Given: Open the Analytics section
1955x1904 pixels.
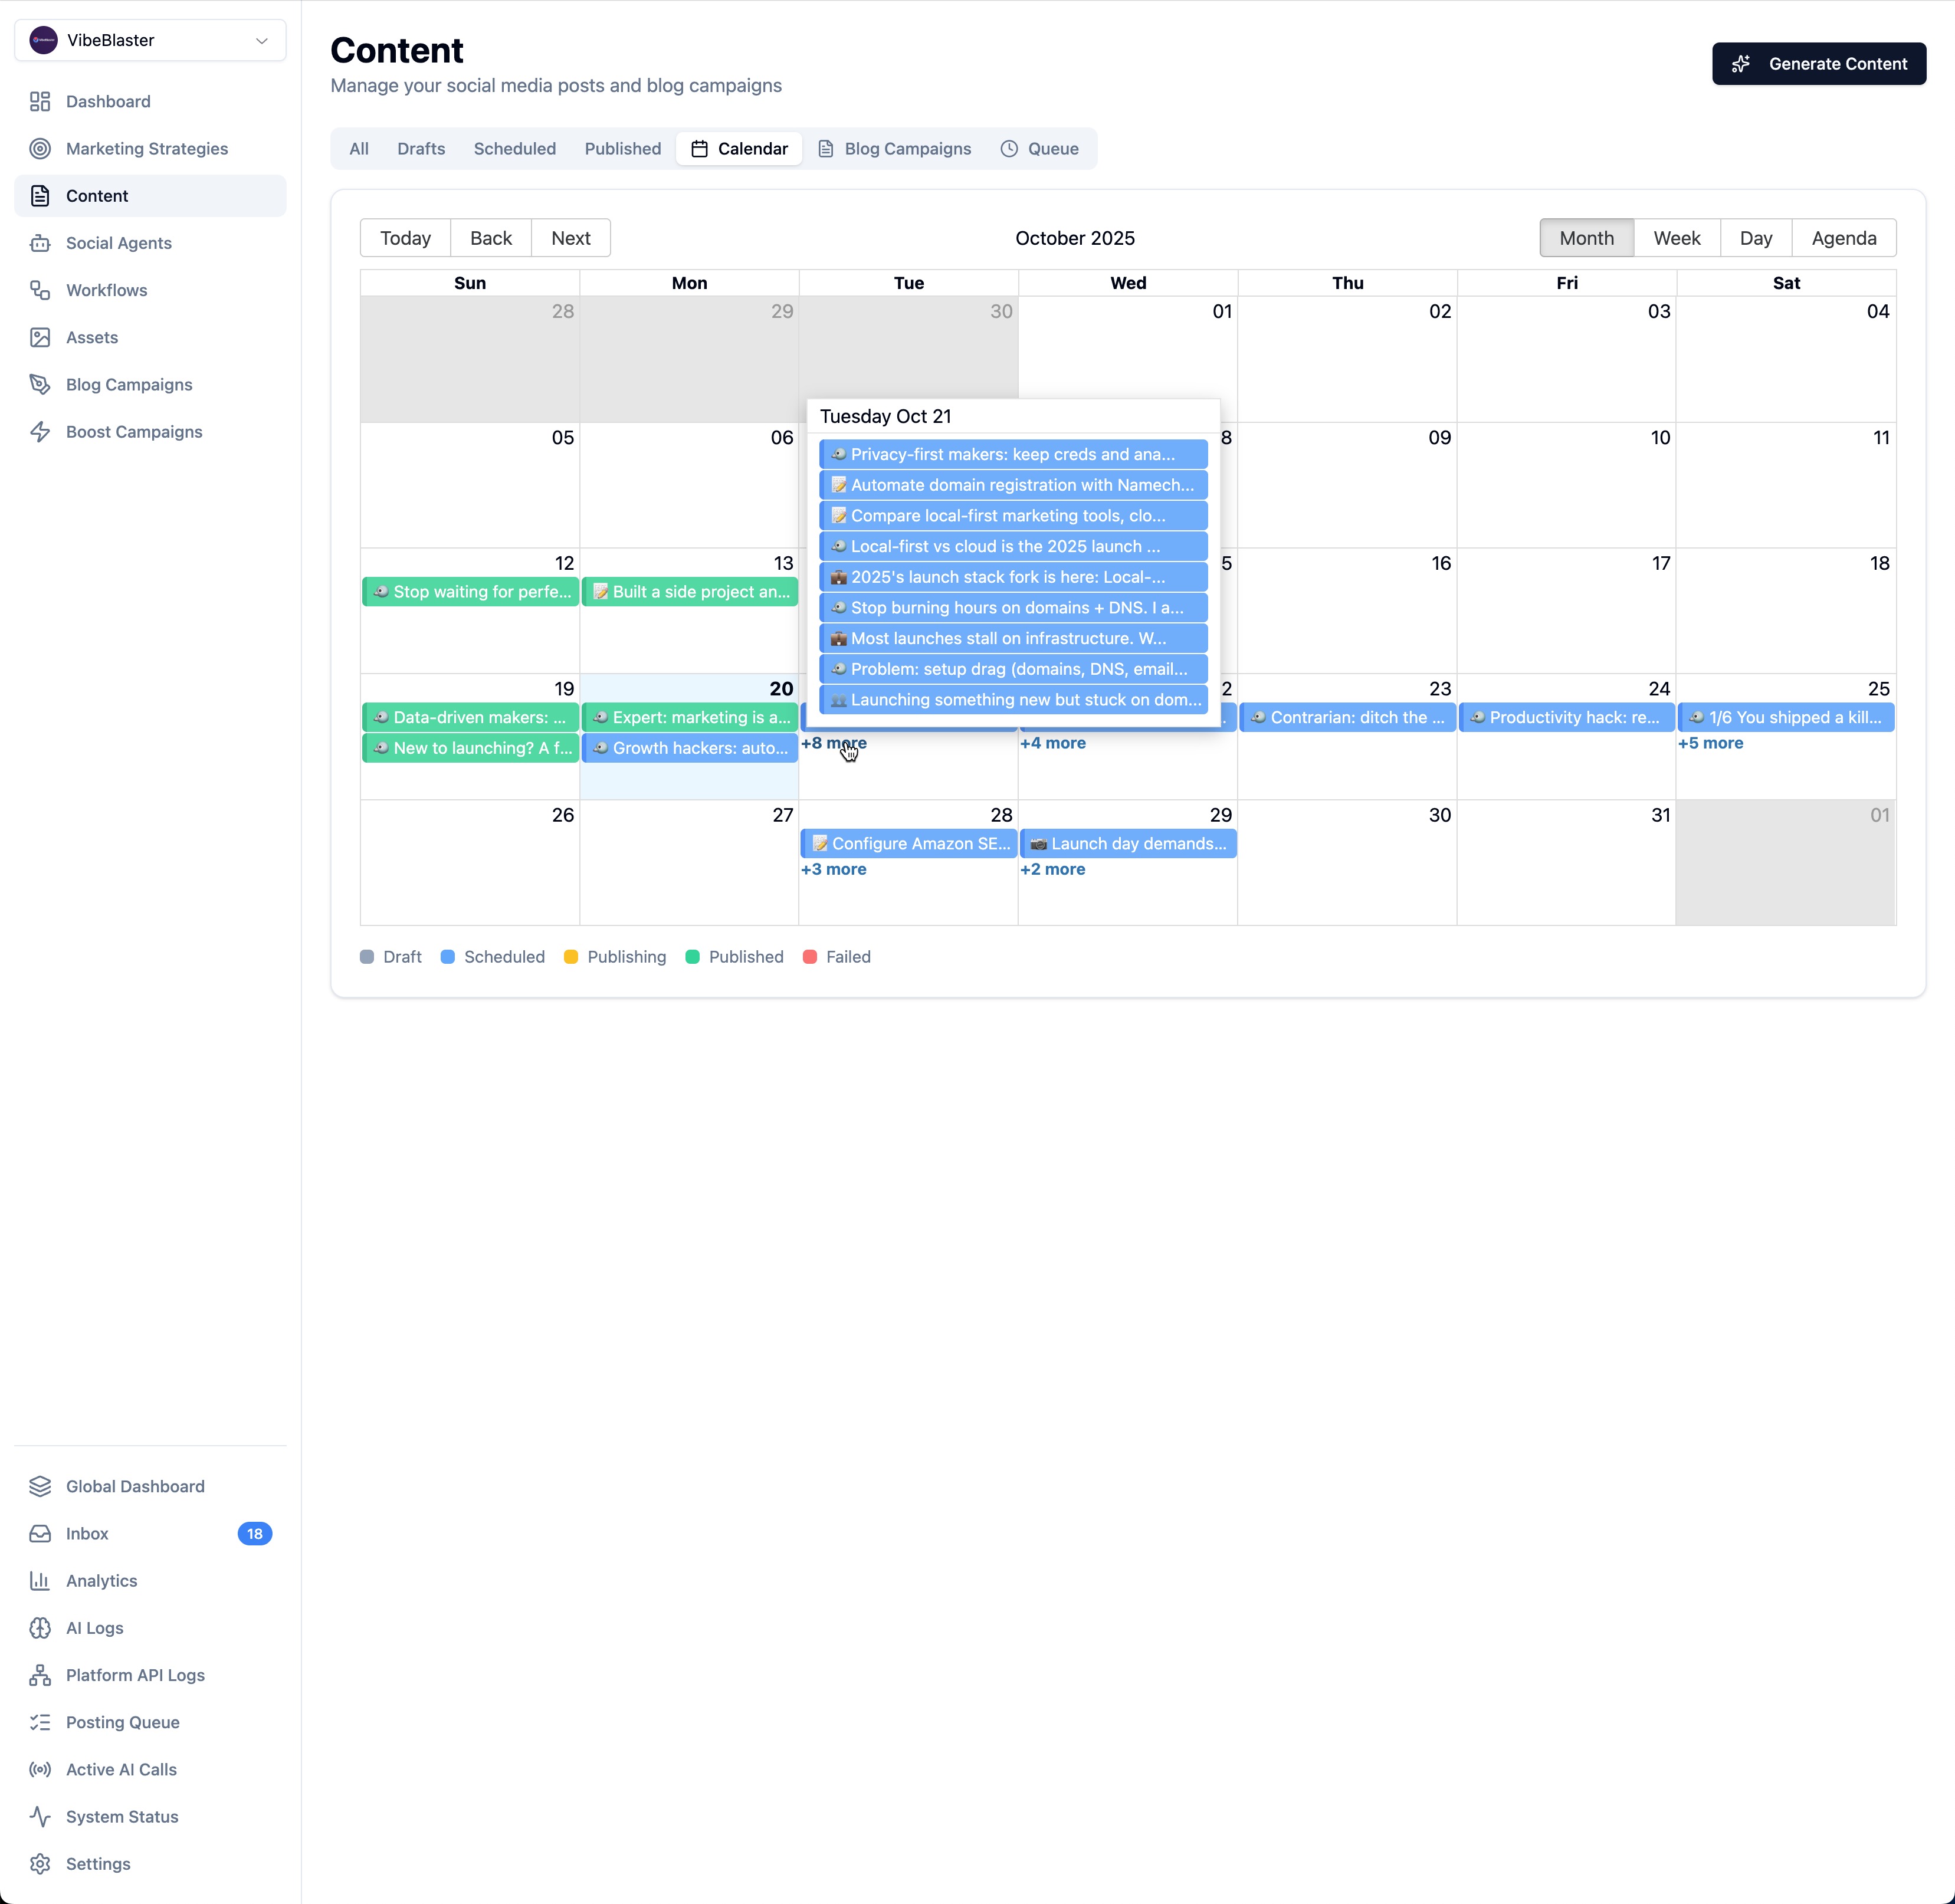Looking at the screenshot, I should tap(101, 1580).
